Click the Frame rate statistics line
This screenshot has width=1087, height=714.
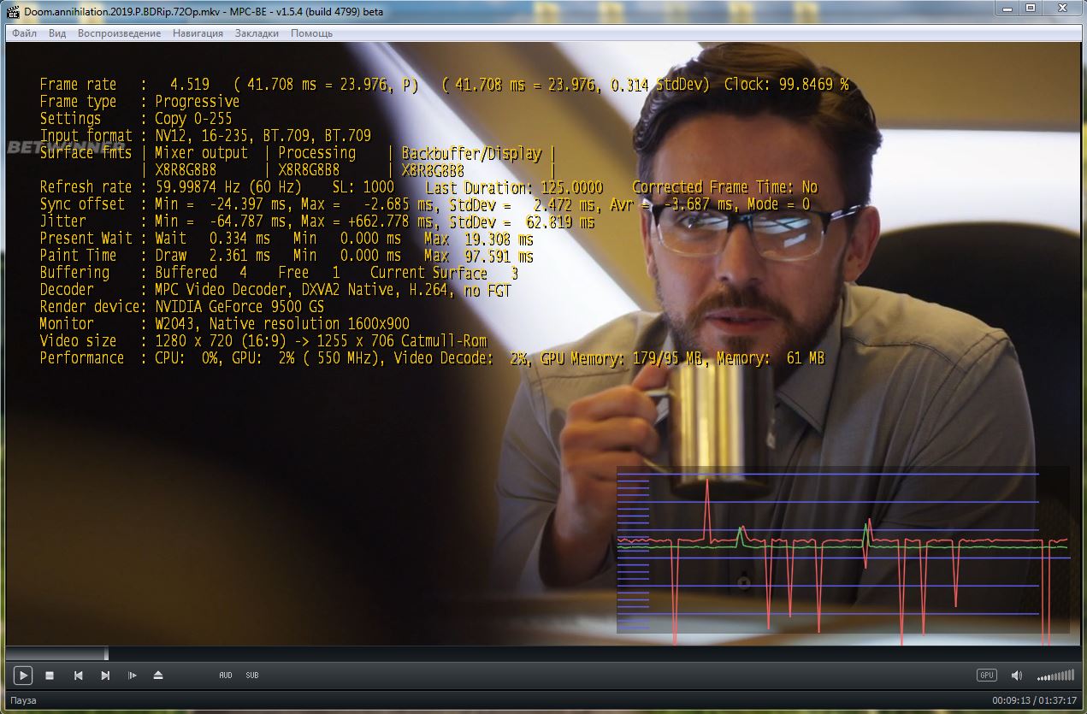click(x=444, y=84)
